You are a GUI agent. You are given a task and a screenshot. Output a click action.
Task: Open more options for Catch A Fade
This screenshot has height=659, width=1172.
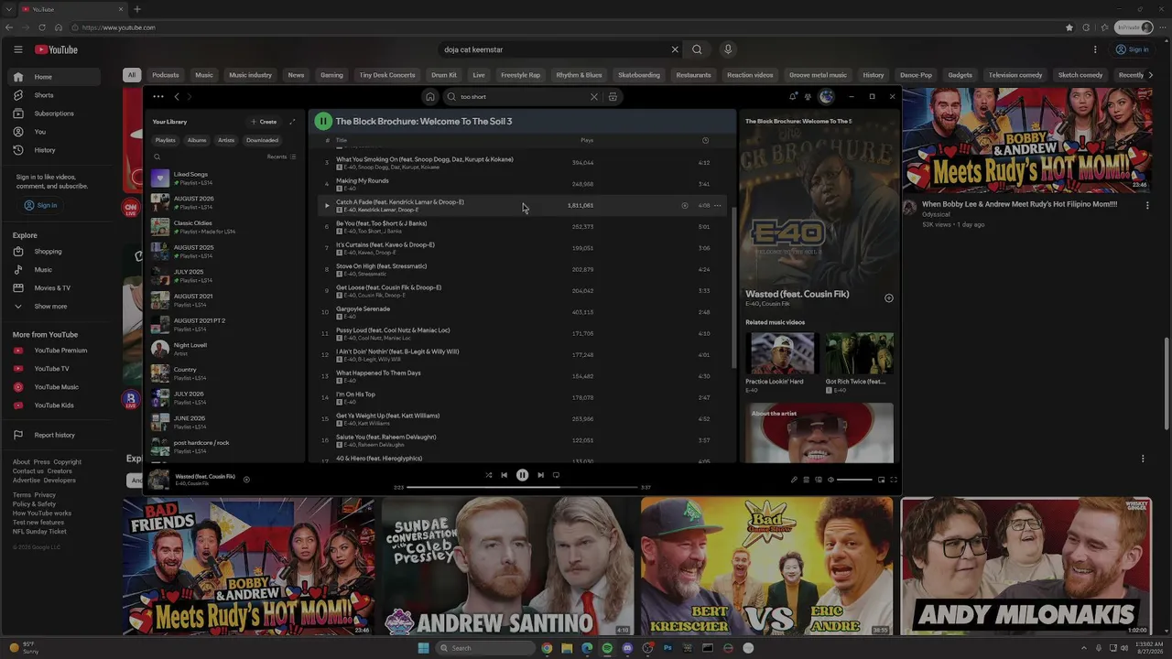click(717, 206)
